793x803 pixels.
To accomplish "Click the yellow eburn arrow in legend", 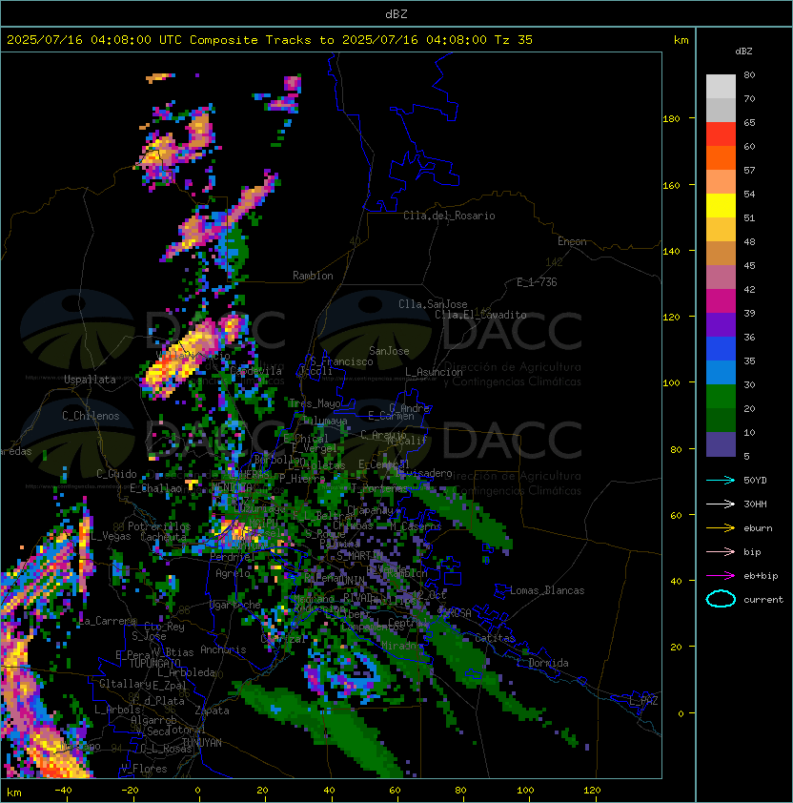I will (721, 528).
